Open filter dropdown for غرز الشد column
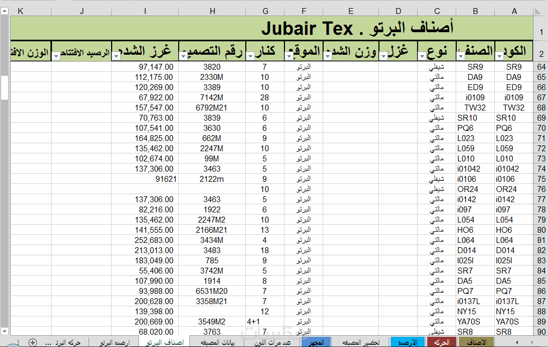Image resolution: width=548 pixels, height=347 pixels. pyautogui.click(x=116, y=56)
